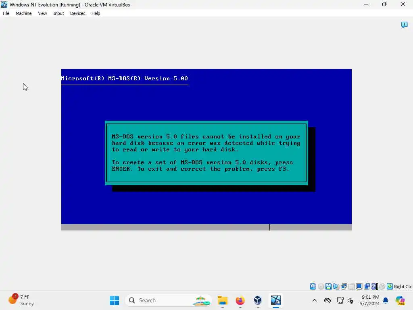Image resolution: width=413 pixels, height=310 pixels.
Task: Open Firefox from the taskbar
Action: tap(240, 300)
